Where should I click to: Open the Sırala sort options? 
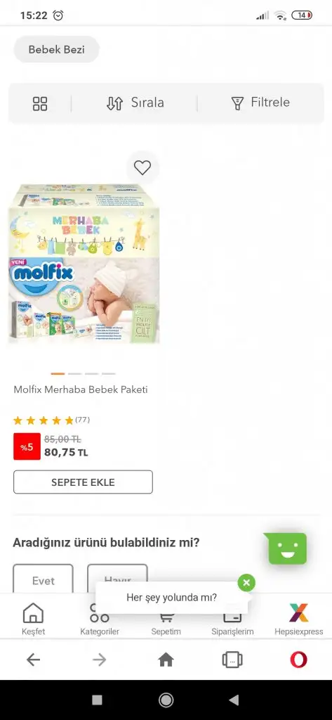(x=135, y=103)
